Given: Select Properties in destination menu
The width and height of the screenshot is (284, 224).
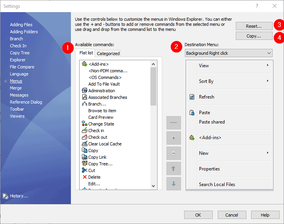Looking at the screenshot, I should click(x=209, y=168).
